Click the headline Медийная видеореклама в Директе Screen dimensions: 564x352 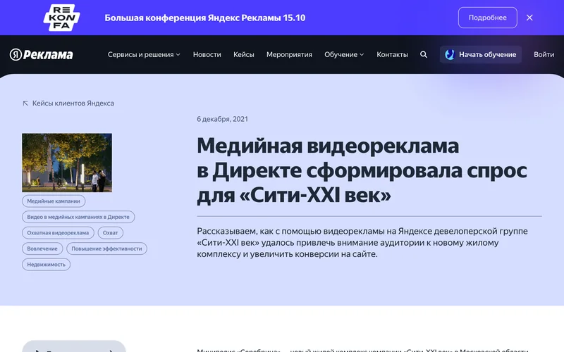(362, 170)
